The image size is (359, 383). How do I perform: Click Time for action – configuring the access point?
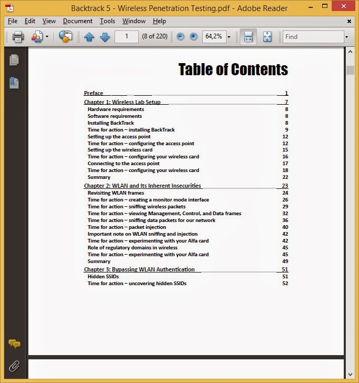point(141,144)
